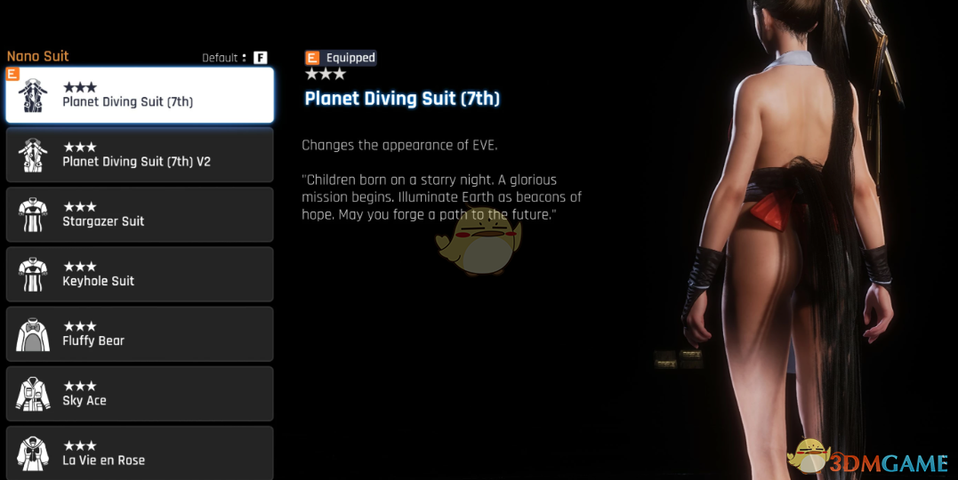Viewport: 958px width, 480px height.
Task: Click the Keyhole Suit outfit icon
Action: 33,275
